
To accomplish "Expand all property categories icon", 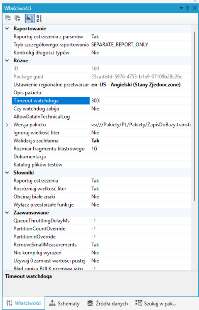I will (18, 19).
